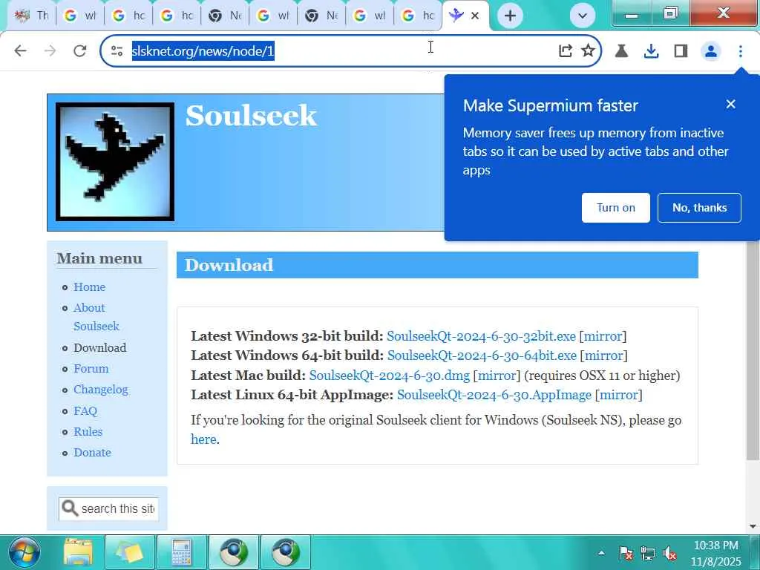Image resolution: width=760 pixels, height=570 pixels.
Task: Open Action Center flag icon
Action: click(x=626, y=553)
